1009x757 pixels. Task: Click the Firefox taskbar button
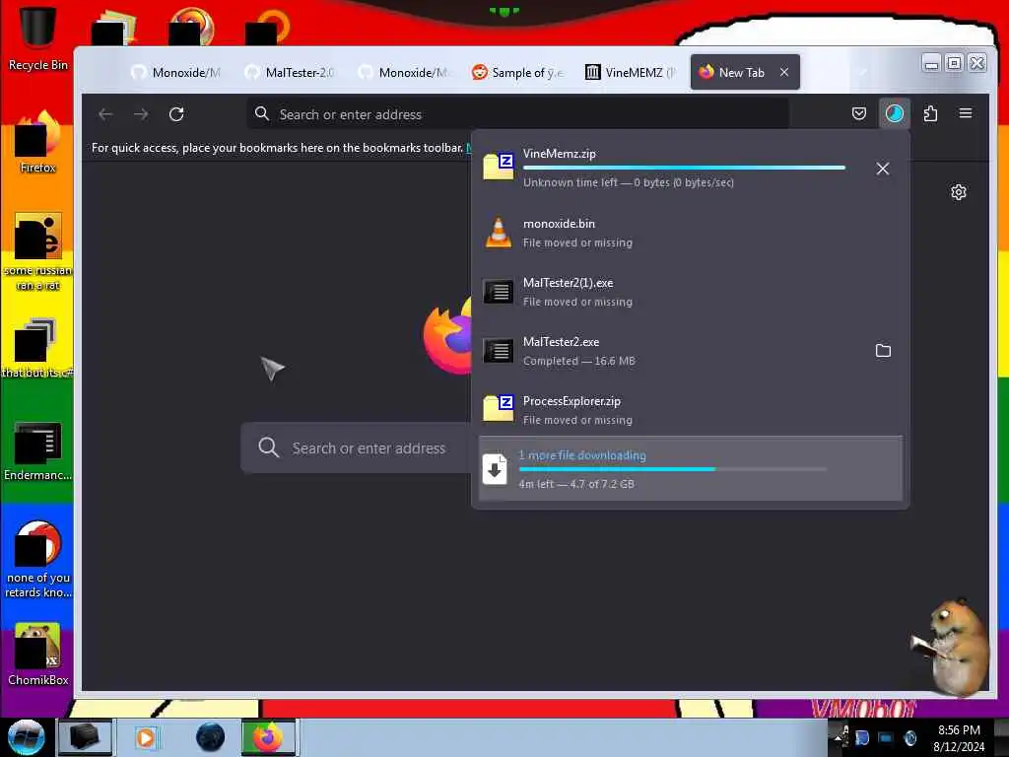click(268, 737)
